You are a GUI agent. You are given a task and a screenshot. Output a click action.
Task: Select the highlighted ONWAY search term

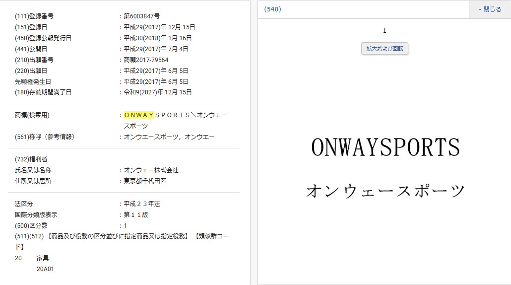139,115
